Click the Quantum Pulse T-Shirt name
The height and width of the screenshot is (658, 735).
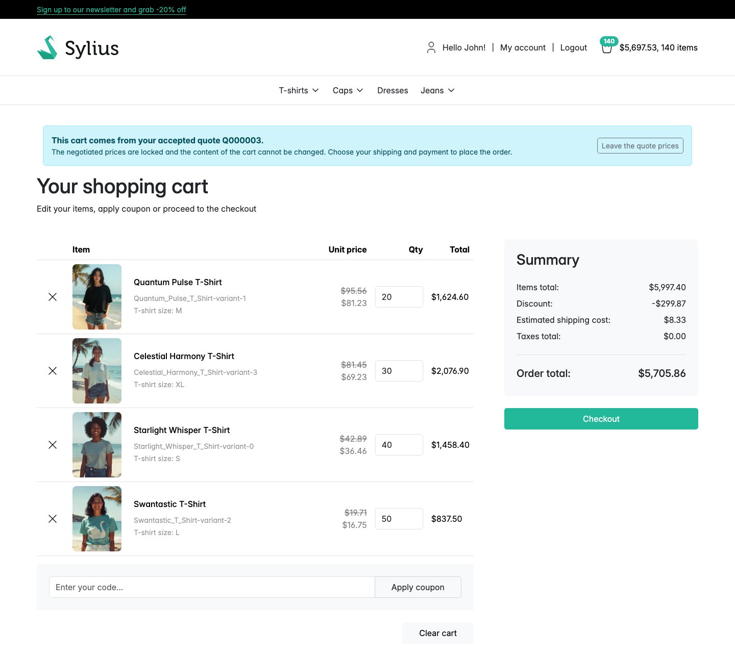point(178,282)
